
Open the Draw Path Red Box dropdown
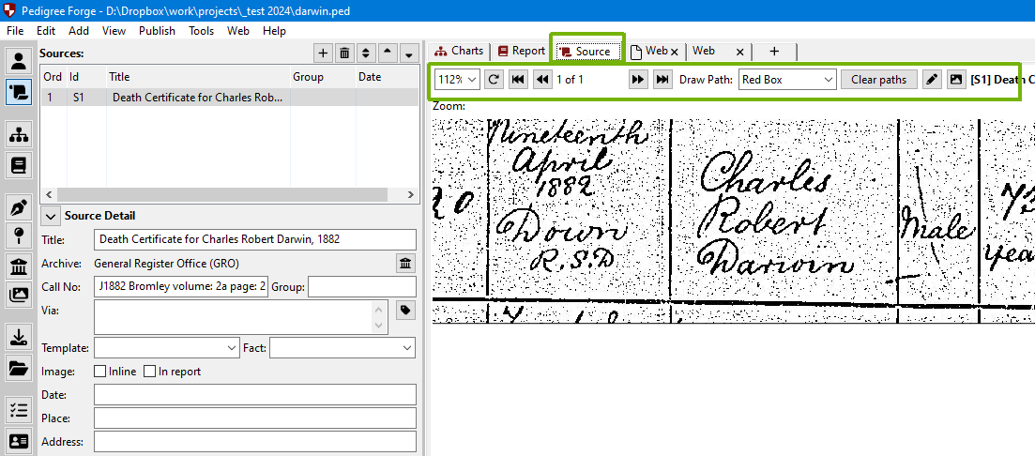786,80
